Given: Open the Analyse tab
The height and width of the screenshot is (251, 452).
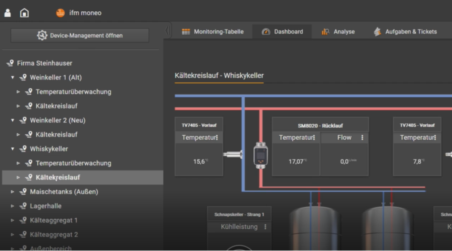Looking at the screenshot, I should (x=338, y=32).
